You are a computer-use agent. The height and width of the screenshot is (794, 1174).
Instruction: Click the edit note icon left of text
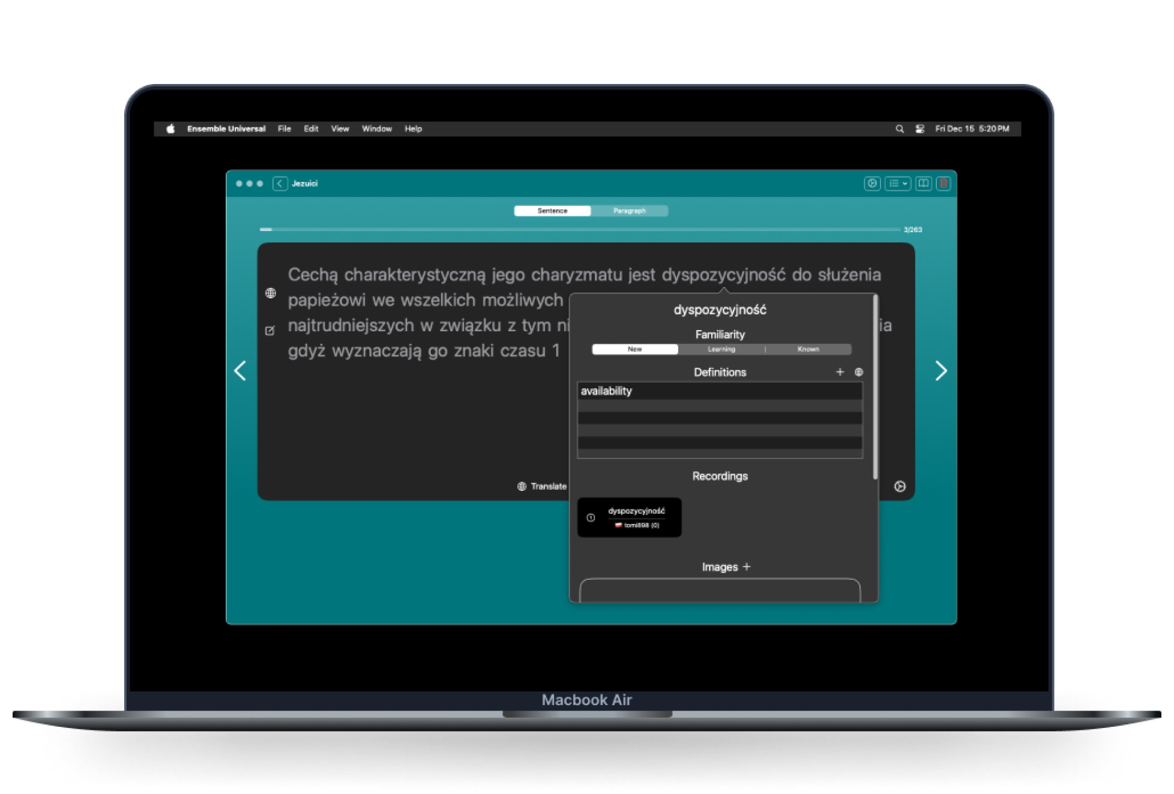tap(270, 331)
